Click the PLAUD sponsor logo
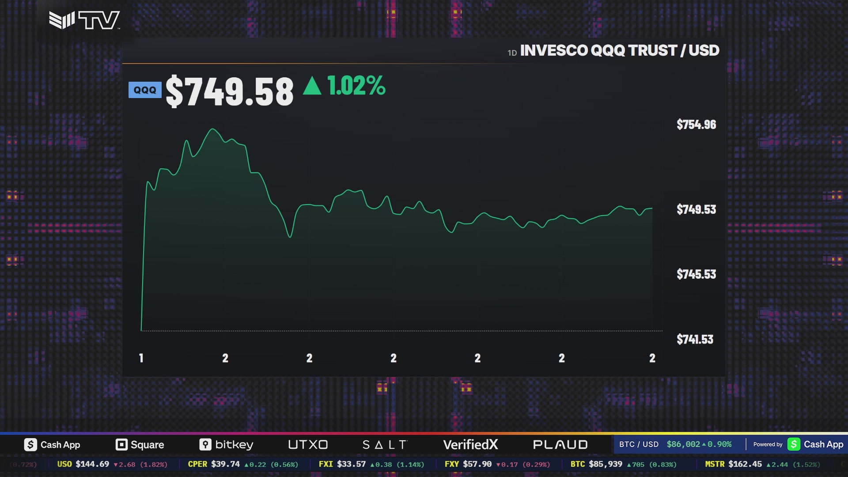The width and height of the screenshot is (848, 477). click(560, 445)
